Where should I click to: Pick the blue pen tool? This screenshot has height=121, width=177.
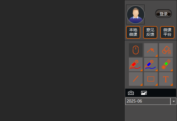(151, 64)
